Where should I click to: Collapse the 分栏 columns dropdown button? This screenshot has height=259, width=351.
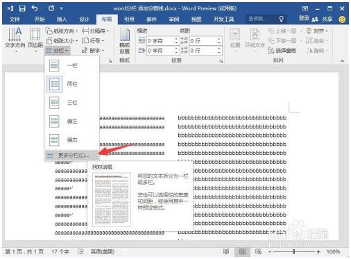[57, 50]
